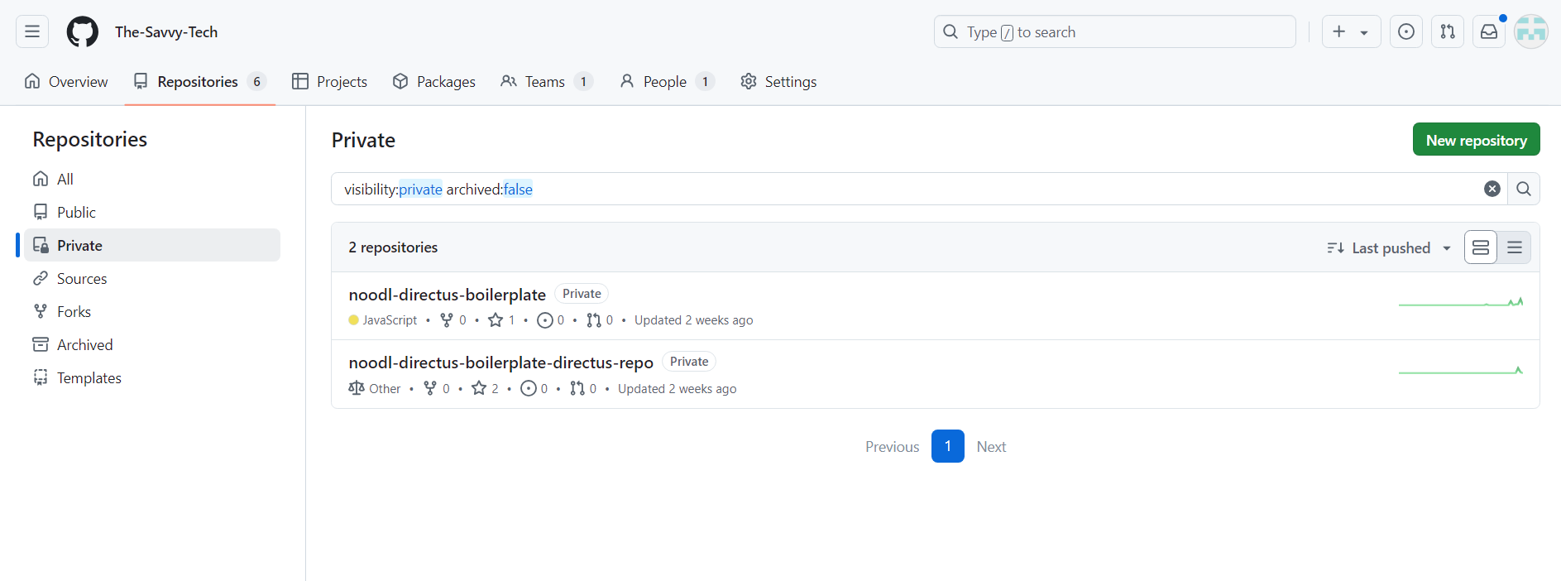Switch to the Teams tab
The height and width of the screenshot is (581, 1561).
click(x=546, y=81)
